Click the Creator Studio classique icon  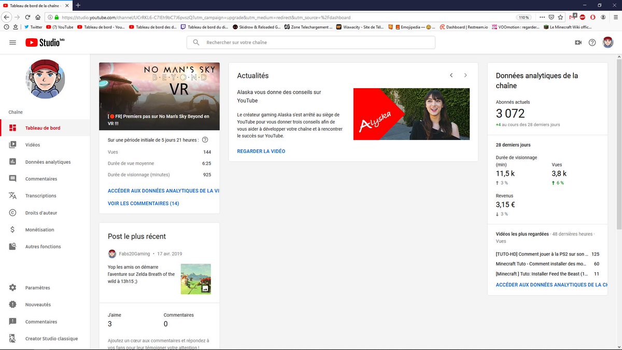pyautogui.click(x=13, y=339)
